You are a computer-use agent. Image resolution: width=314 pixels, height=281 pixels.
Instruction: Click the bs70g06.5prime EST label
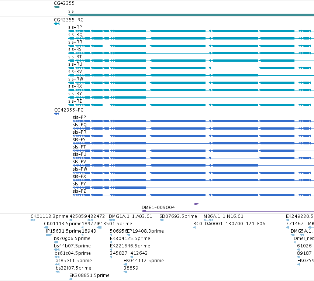click(72, 239)
